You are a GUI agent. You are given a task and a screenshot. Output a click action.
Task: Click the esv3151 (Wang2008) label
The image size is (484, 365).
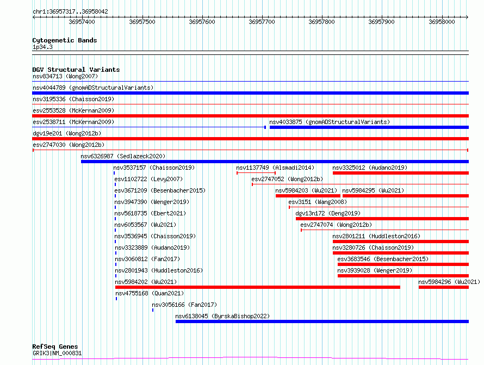(x=318, y=202)
